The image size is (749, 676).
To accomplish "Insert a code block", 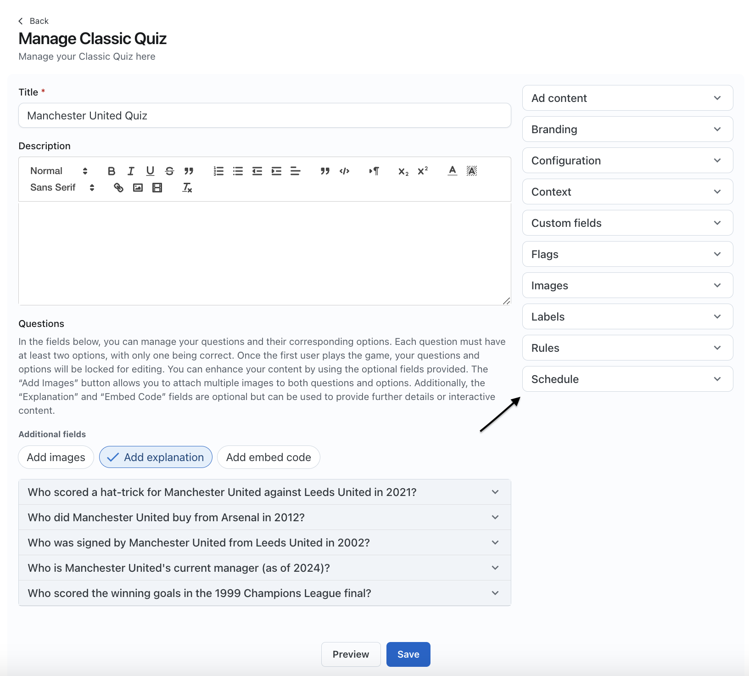I will pyautogui.click(x=345, y=171).
